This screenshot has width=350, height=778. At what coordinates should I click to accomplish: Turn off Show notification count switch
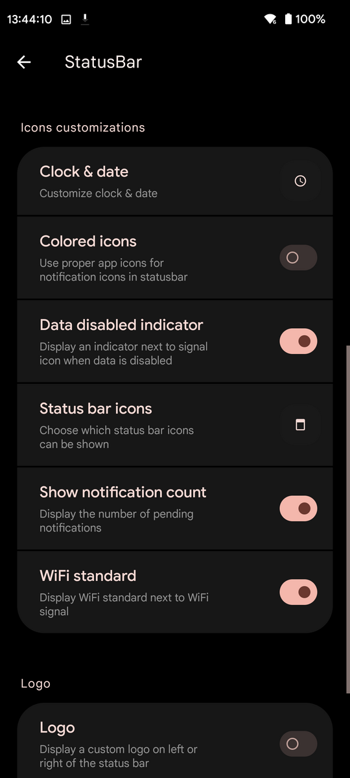(x=298, y=508)
